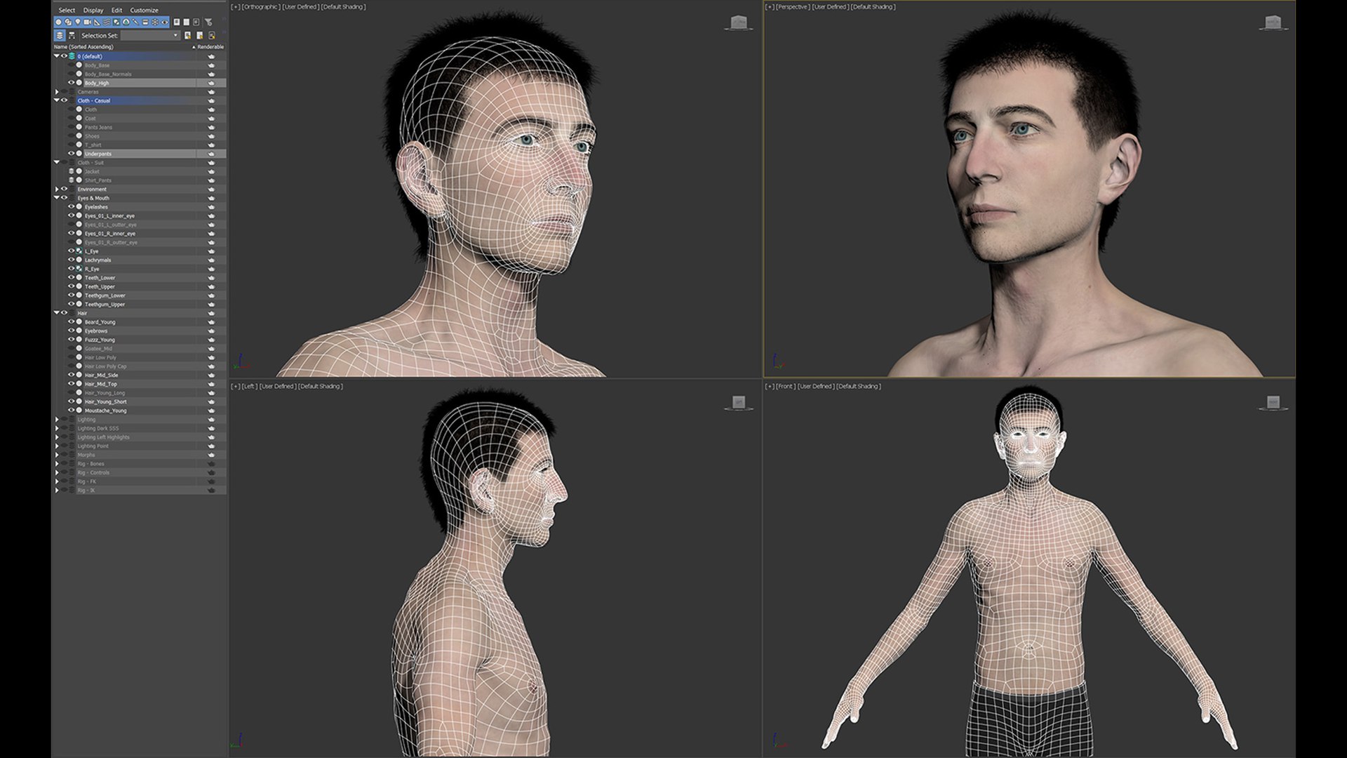This screenshot has width=1347, height=758.
Task: Open the Select menu
Action: pos(67,10)
